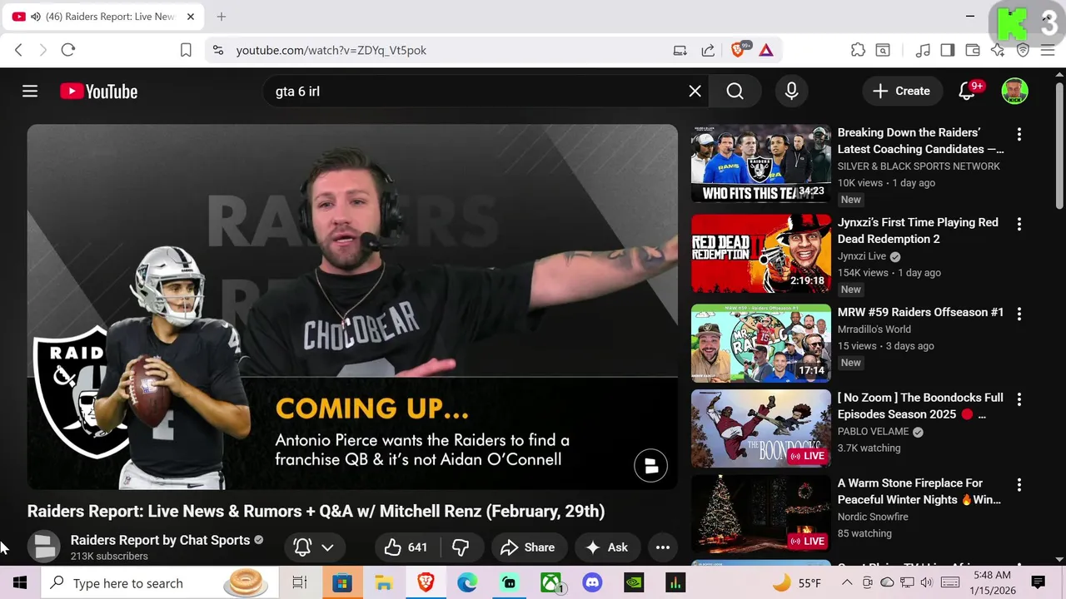Screen dimensions: 1066x599
Task: Click the channel watermark in the player
Action: pyautogui.click(x=650, y=466)
